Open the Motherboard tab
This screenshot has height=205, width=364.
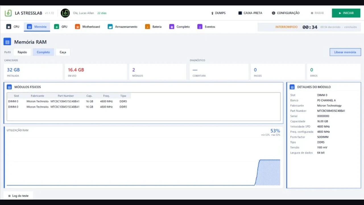pyautogui.click(x=88, y=27)
